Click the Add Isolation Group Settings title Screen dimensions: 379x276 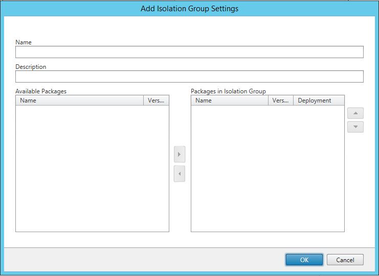189,9
